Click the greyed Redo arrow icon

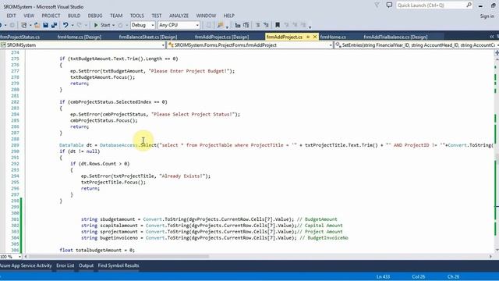click(80, 25)
